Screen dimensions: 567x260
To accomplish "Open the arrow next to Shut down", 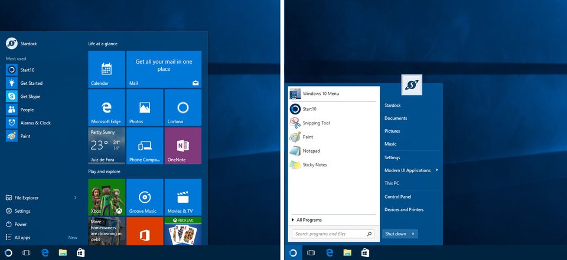I will pos(413,234).
